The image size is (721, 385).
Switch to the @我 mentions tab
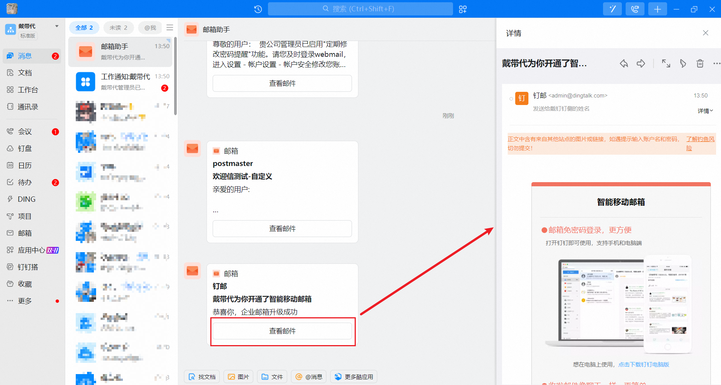[x=150, y=27]
